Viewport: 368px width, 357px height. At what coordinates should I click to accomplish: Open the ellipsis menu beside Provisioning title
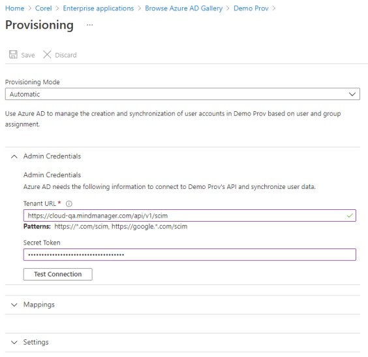click(x=90, y=25)
